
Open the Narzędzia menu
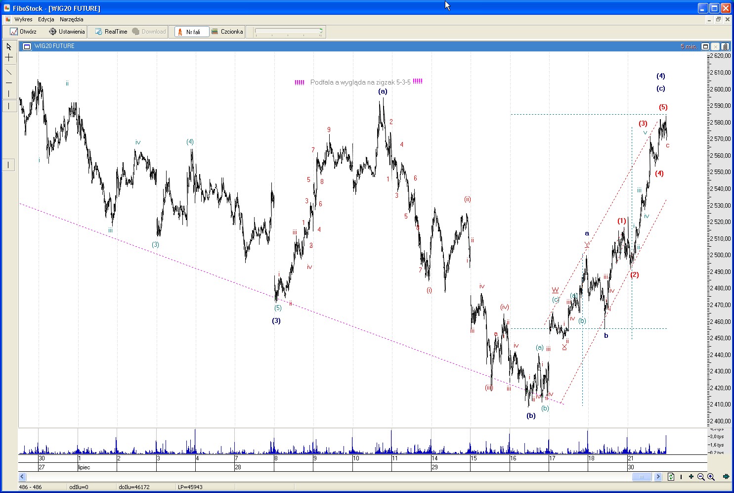click(71, 19)
